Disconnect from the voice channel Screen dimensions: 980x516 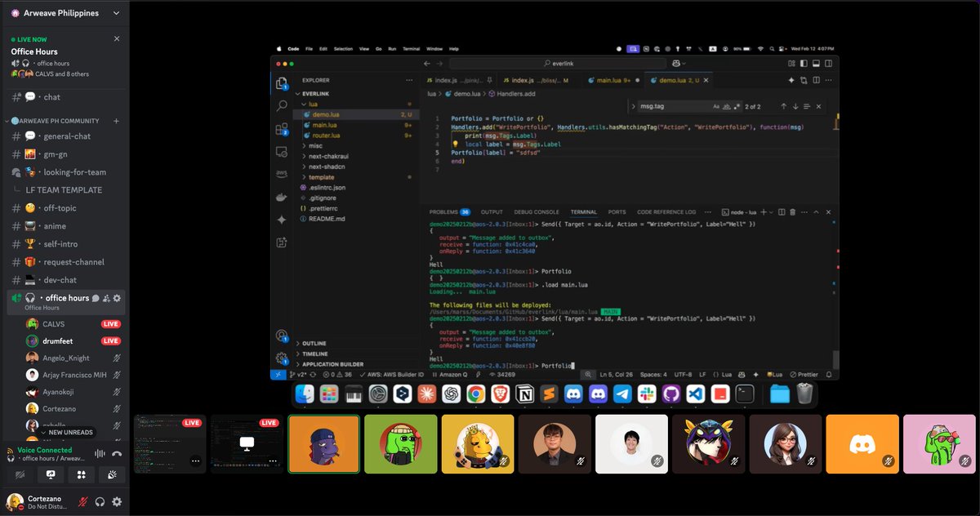[117, 454]
